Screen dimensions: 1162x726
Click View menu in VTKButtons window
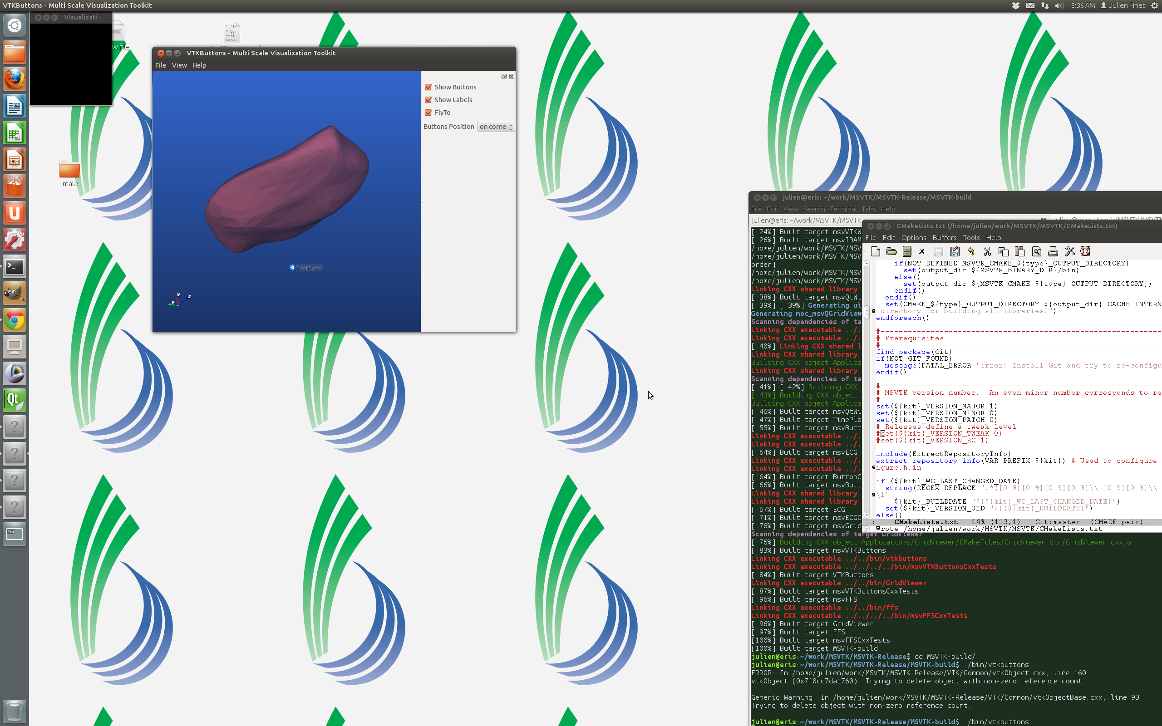click(x=179, y=65)
